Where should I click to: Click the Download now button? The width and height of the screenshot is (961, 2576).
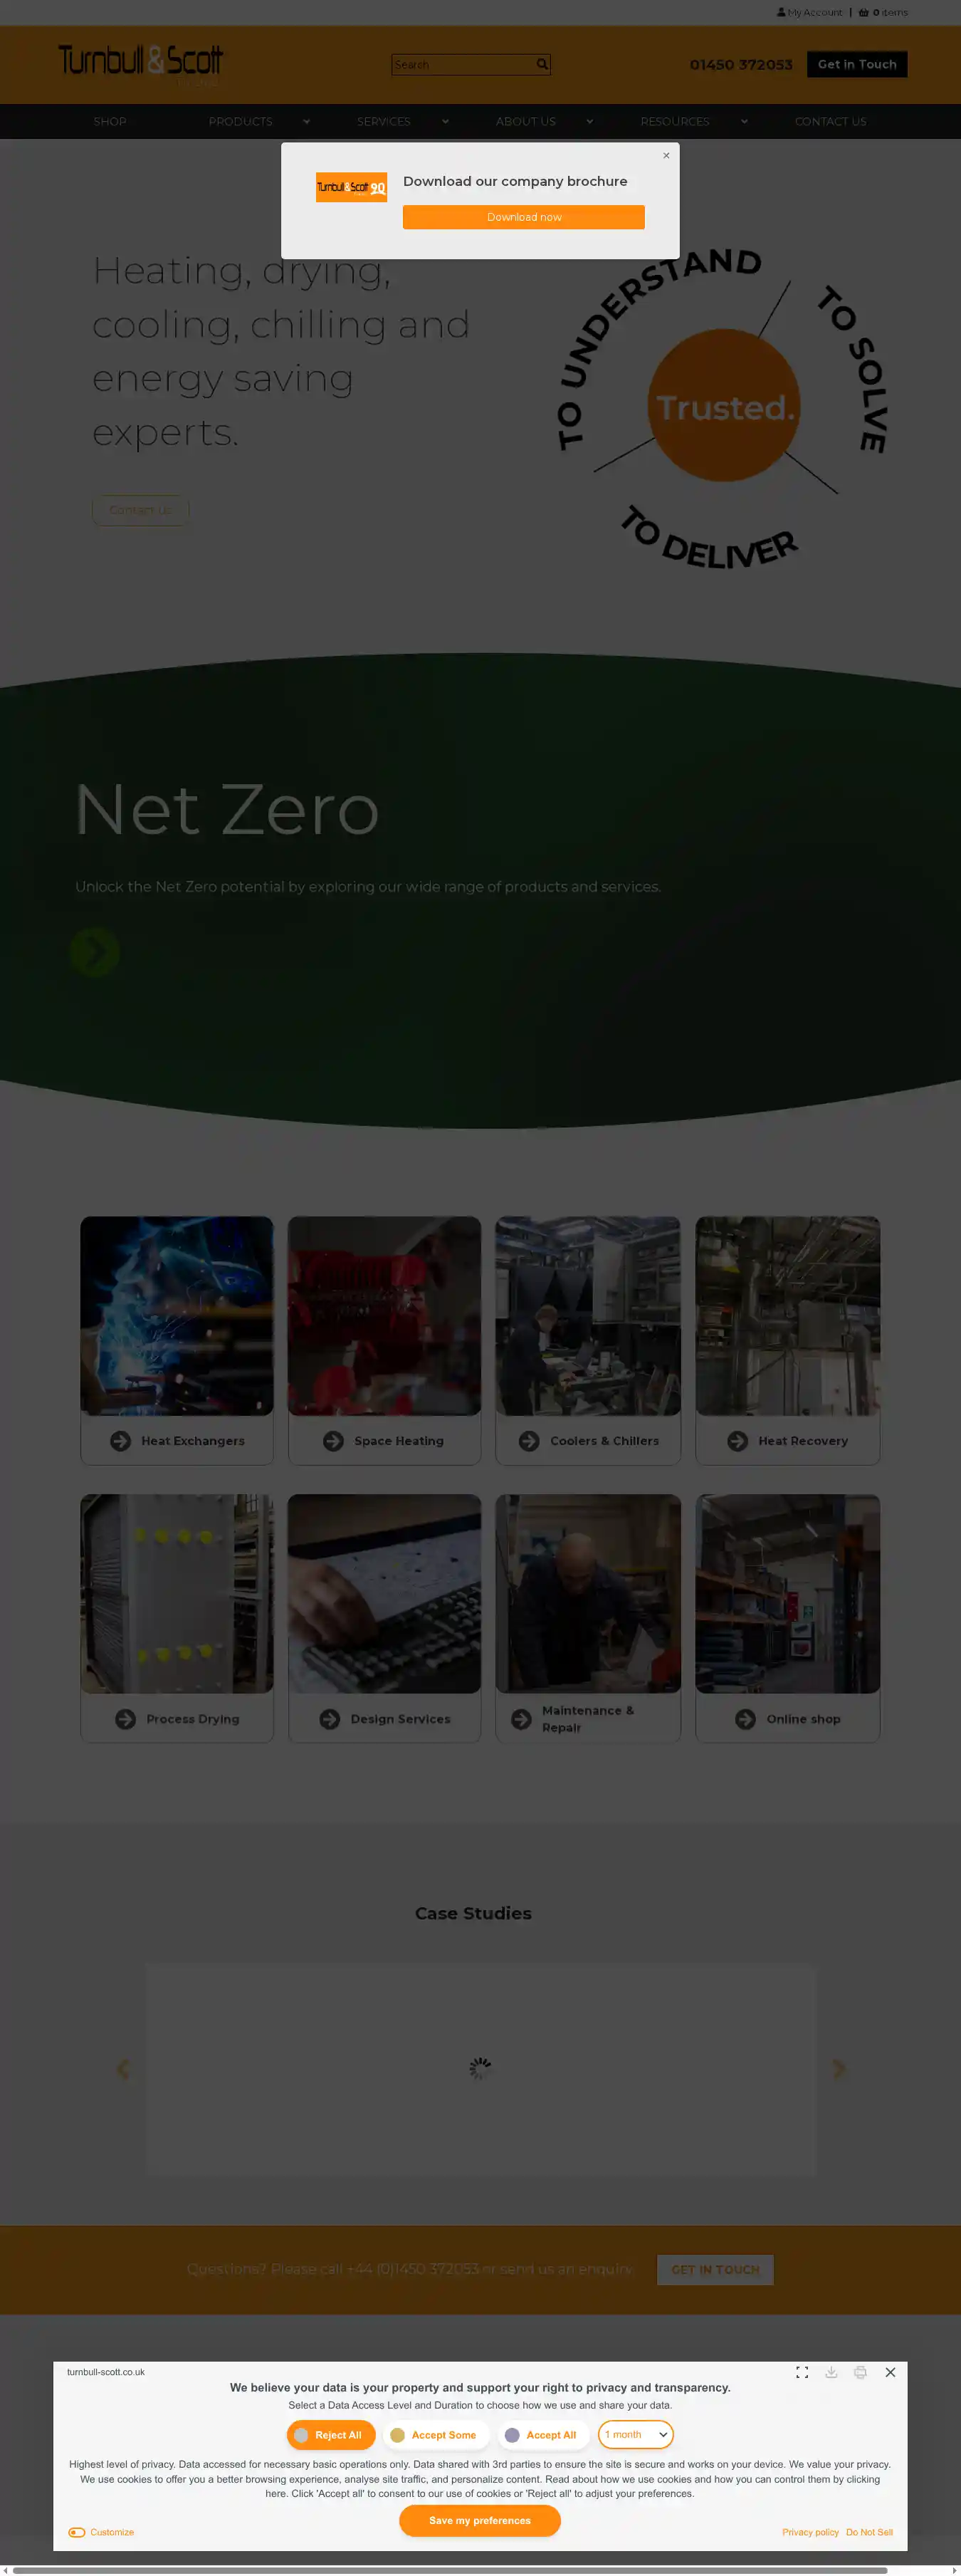(x=524, y=217)
